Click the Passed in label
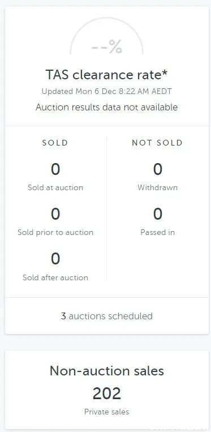This screenshot has width=211, height=432. tap(158, 232)
